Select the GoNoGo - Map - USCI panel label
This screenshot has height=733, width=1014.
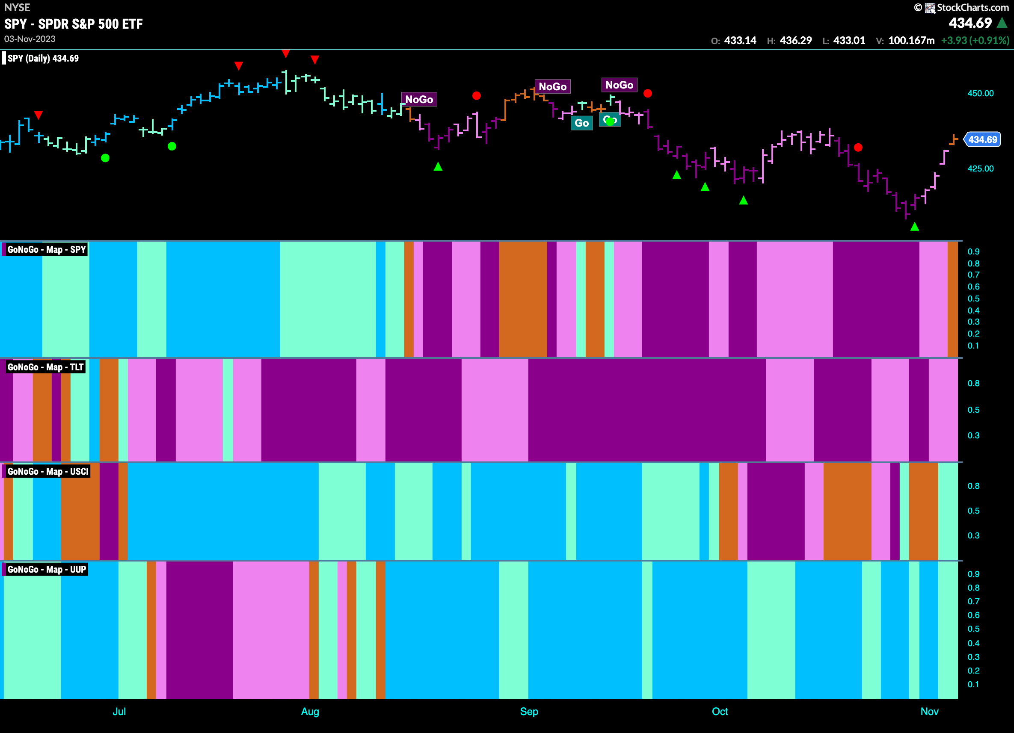(x=48, y=472)
